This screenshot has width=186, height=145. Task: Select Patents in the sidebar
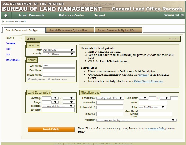tap(10, 38)
